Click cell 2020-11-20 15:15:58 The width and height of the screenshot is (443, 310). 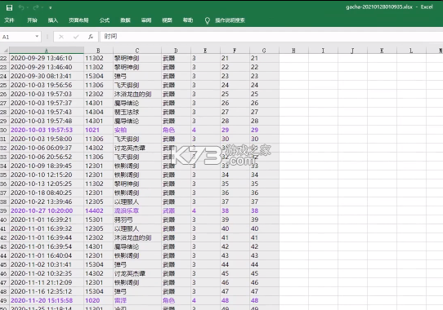[x=47, y=300]
